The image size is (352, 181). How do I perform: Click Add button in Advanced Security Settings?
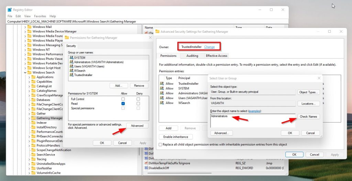point(168,128)
